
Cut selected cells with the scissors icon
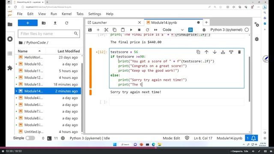pyautogui.click(x=106, y=30)
